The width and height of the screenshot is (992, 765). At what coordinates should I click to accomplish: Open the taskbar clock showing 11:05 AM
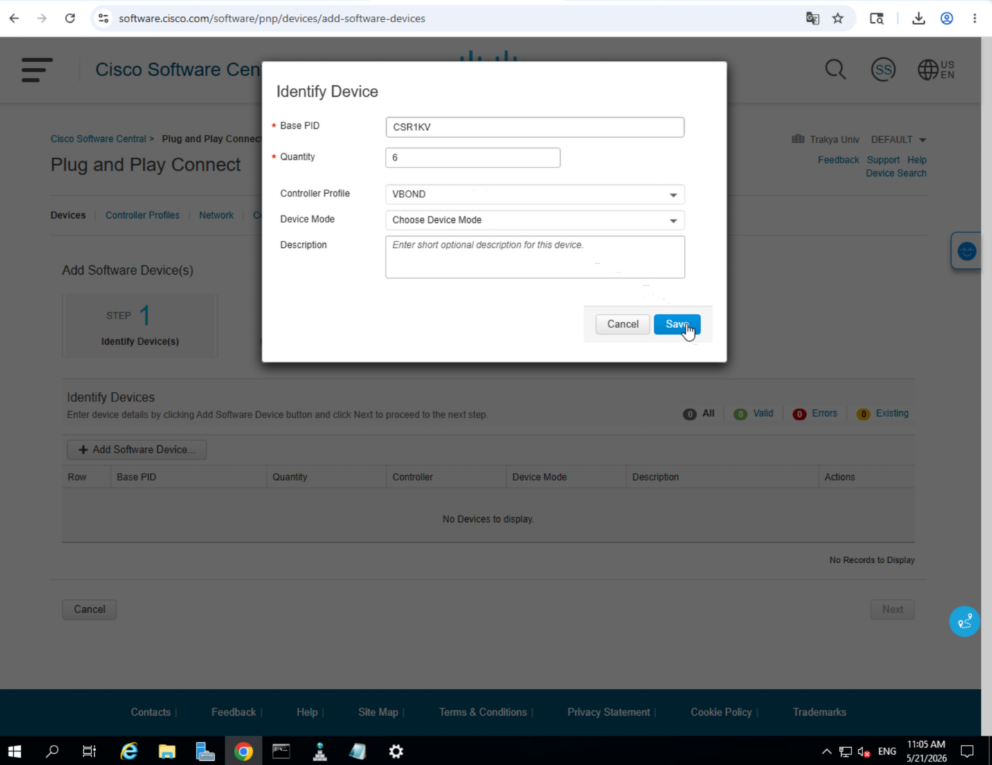point(926,751)
